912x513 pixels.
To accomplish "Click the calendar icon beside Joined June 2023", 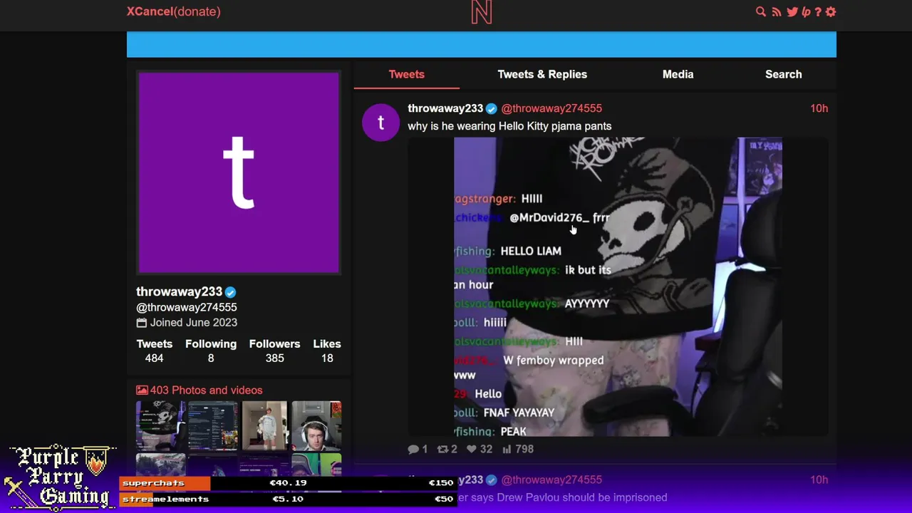I will [x=141, y=323].
